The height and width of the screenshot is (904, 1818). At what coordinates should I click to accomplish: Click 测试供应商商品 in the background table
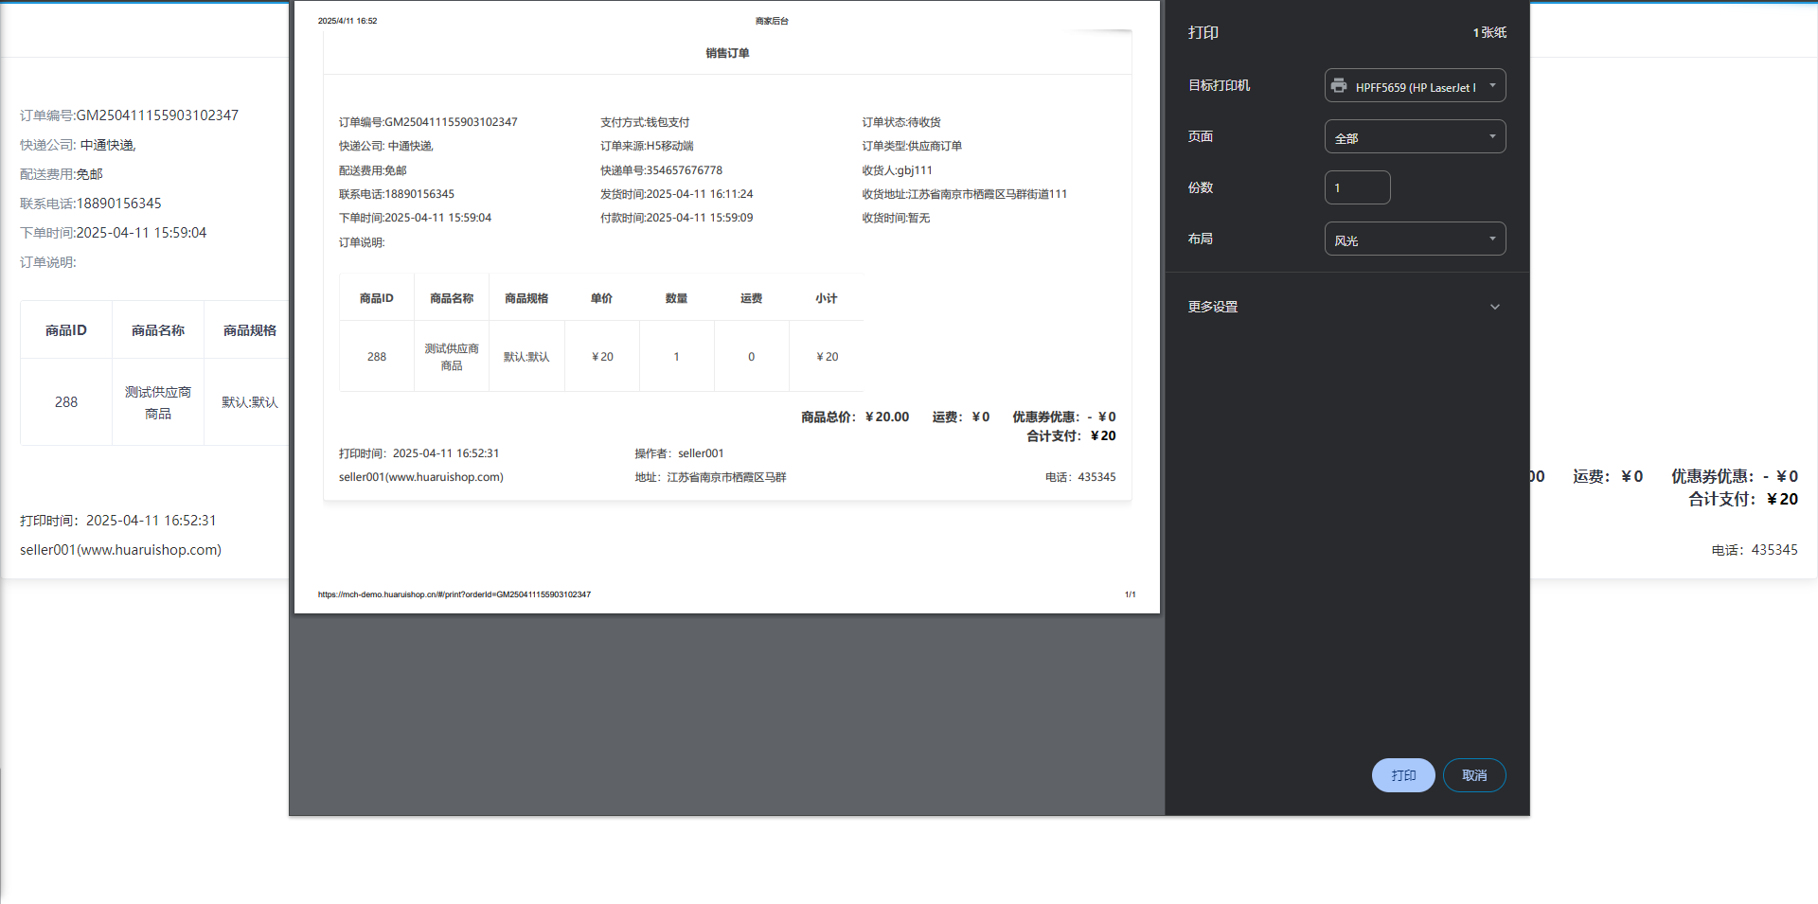pyautogui.click(x=158, y=402)
